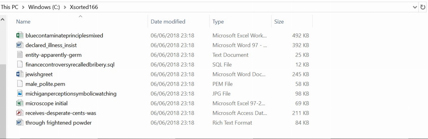Navigate to Windows (C:) in breadcrumb
428x139 pixels.
click(44, 7)
